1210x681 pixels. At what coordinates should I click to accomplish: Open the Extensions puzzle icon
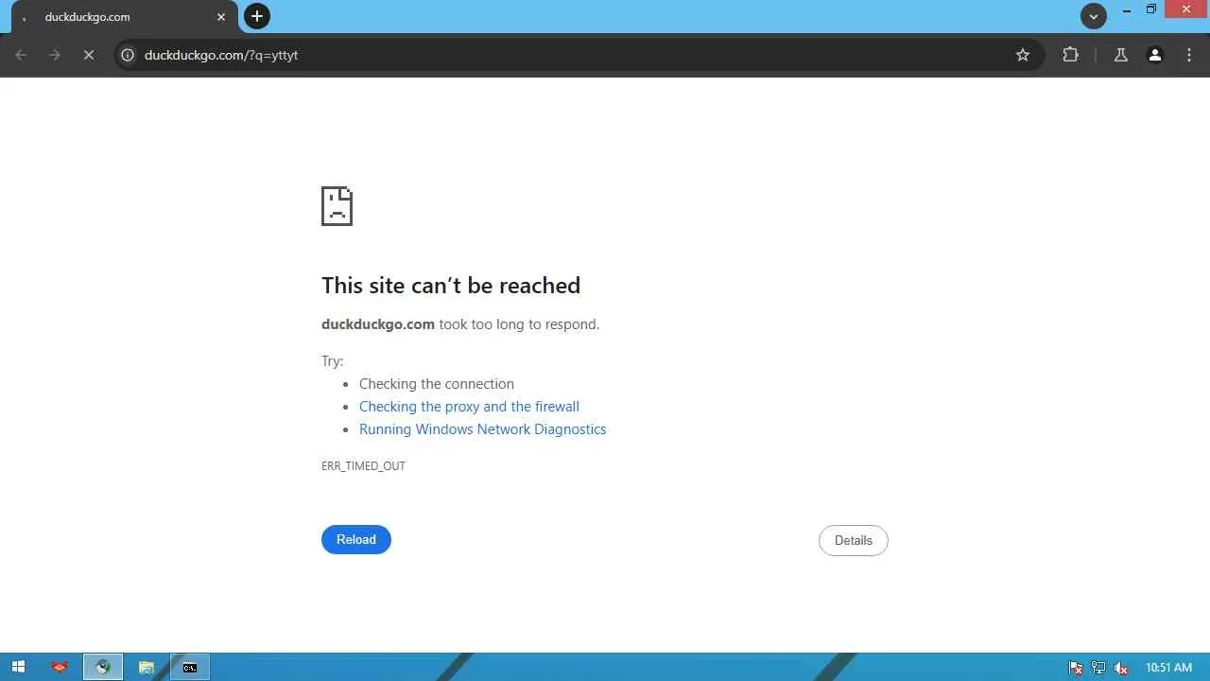(1070, 55)
